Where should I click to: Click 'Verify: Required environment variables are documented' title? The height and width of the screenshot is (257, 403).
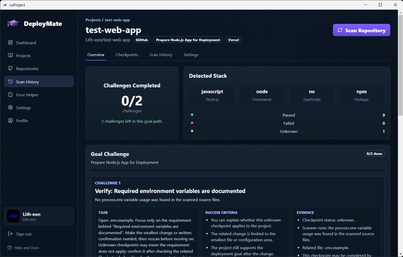coord(170,191)
